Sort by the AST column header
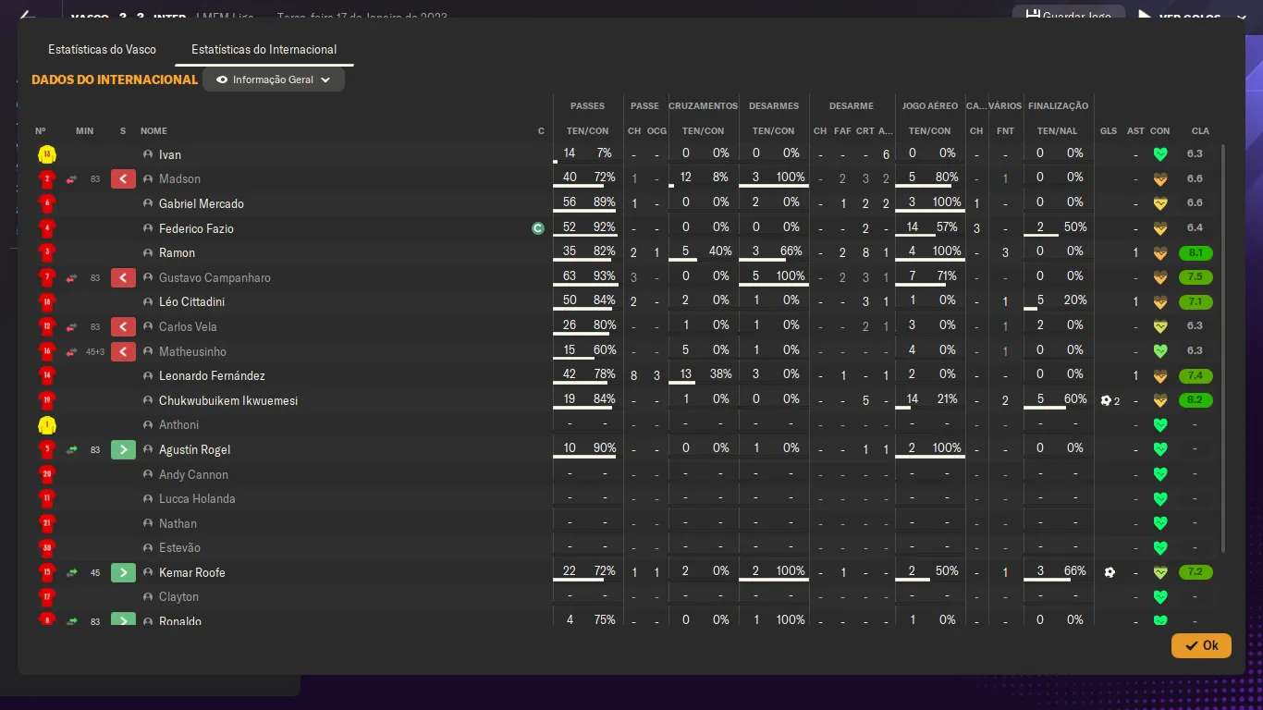 [x=1135, y=130]
